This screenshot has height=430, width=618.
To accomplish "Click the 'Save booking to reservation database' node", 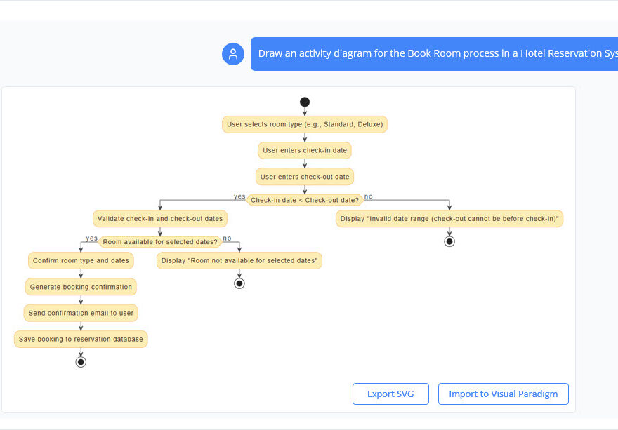I will tap(81, 339).
